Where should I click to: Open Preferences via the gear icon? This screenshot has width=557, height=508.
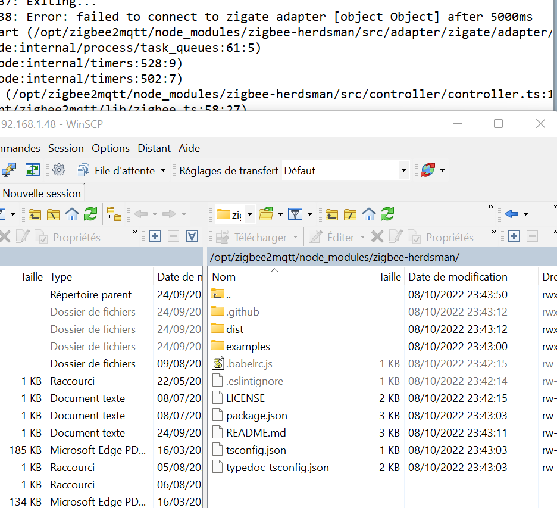[x=59, y=170]
